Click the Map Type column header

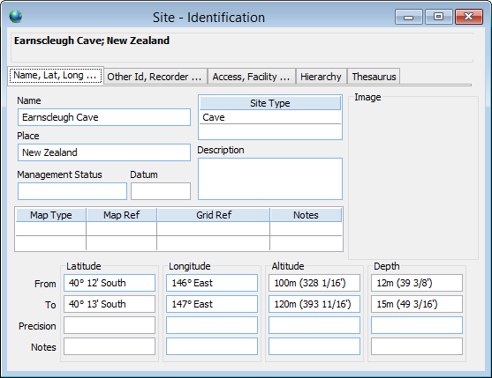[x=51, y=215]
